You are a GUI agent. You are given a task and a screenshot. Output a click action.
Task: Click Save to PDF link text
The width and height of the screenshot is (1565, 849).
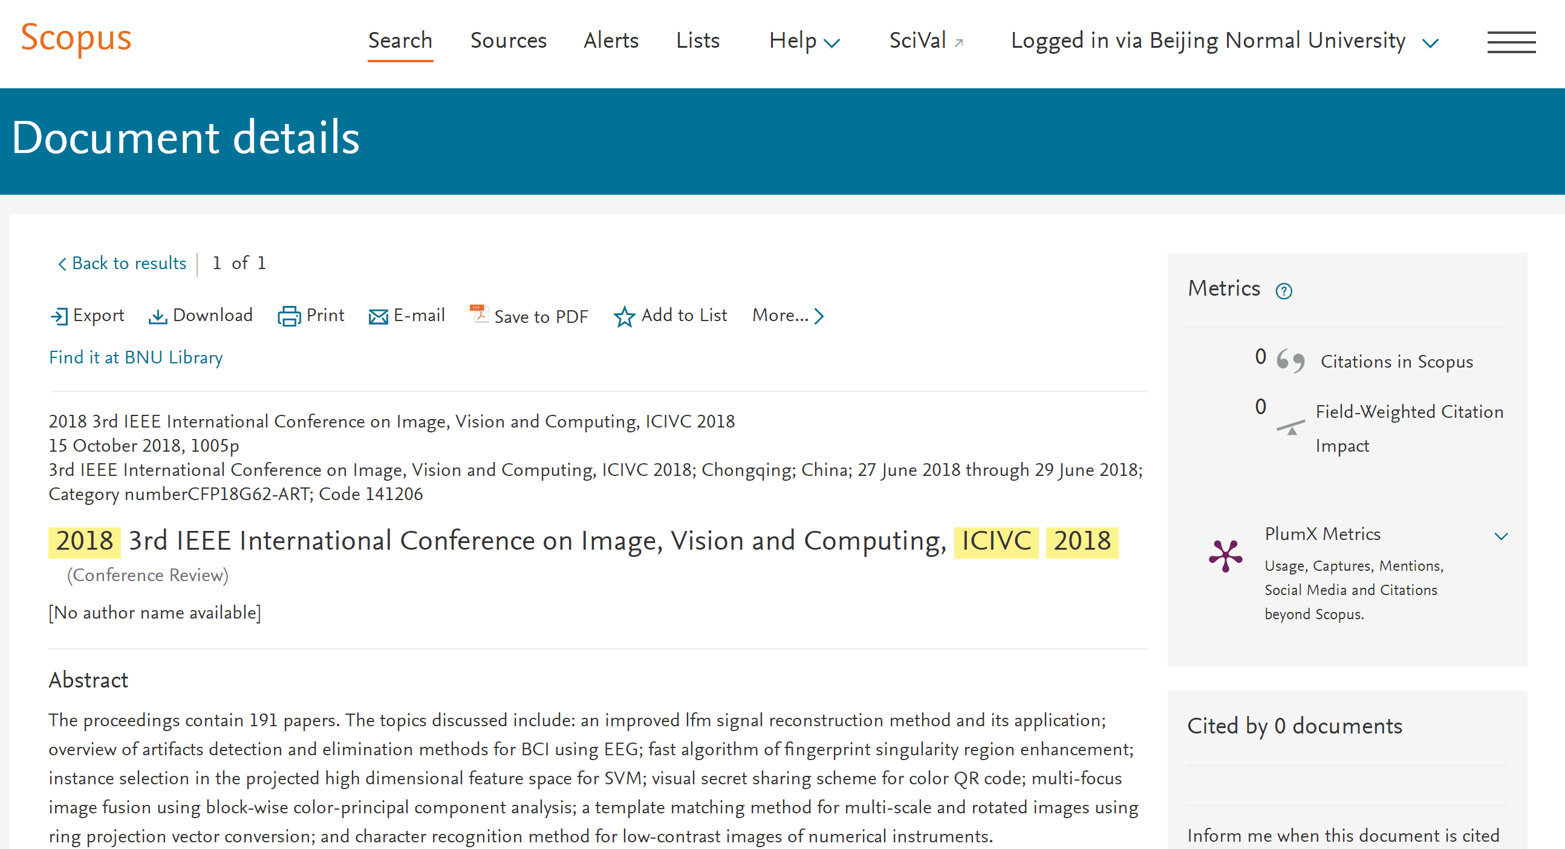click(541, 317)
